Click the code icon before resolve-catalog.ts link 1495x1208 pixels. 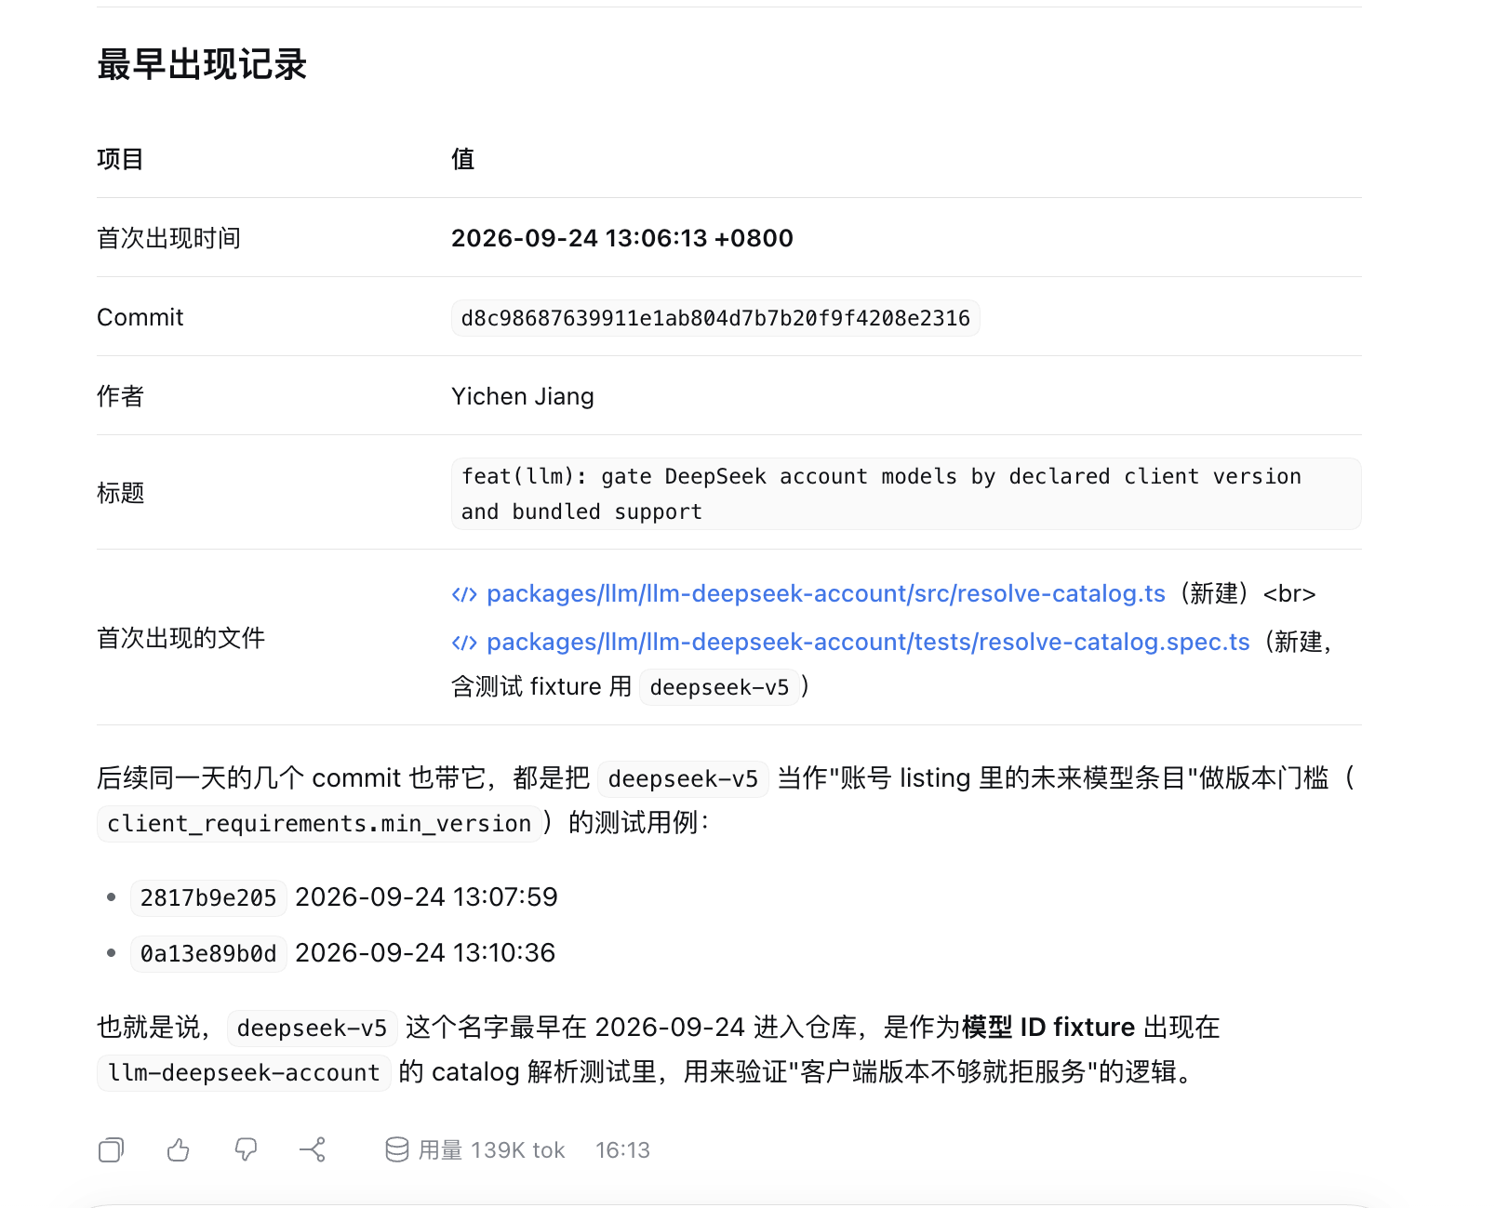pyautogui.click(x=464, y=594)
